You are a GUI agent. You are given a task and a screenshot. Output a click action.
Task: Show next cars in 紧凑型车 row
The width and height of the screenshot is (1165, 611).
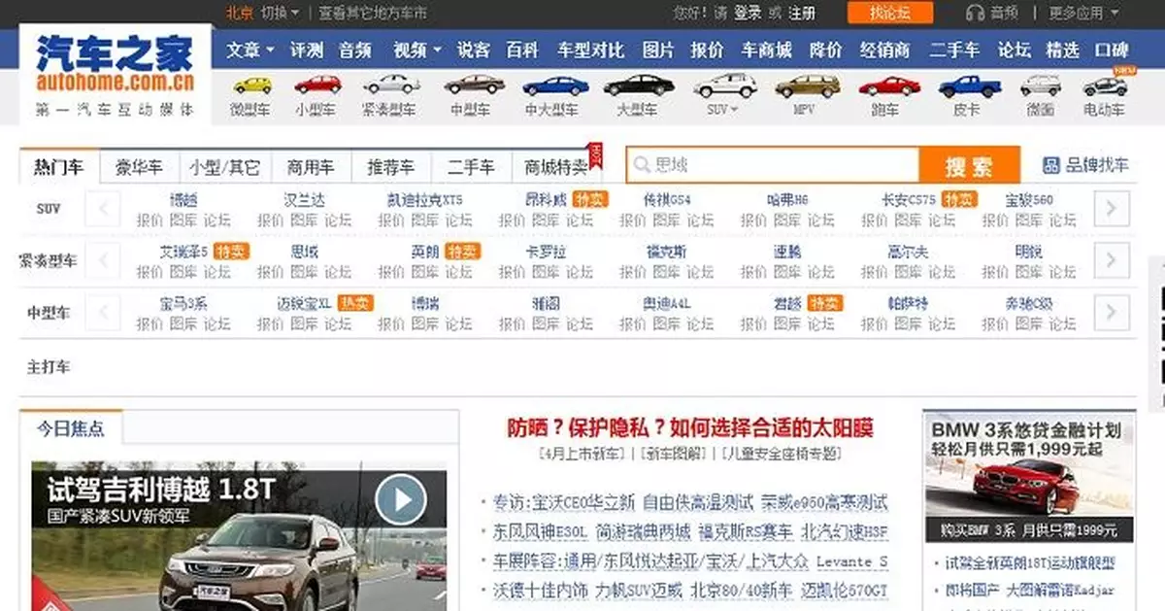pos(1112,259)
